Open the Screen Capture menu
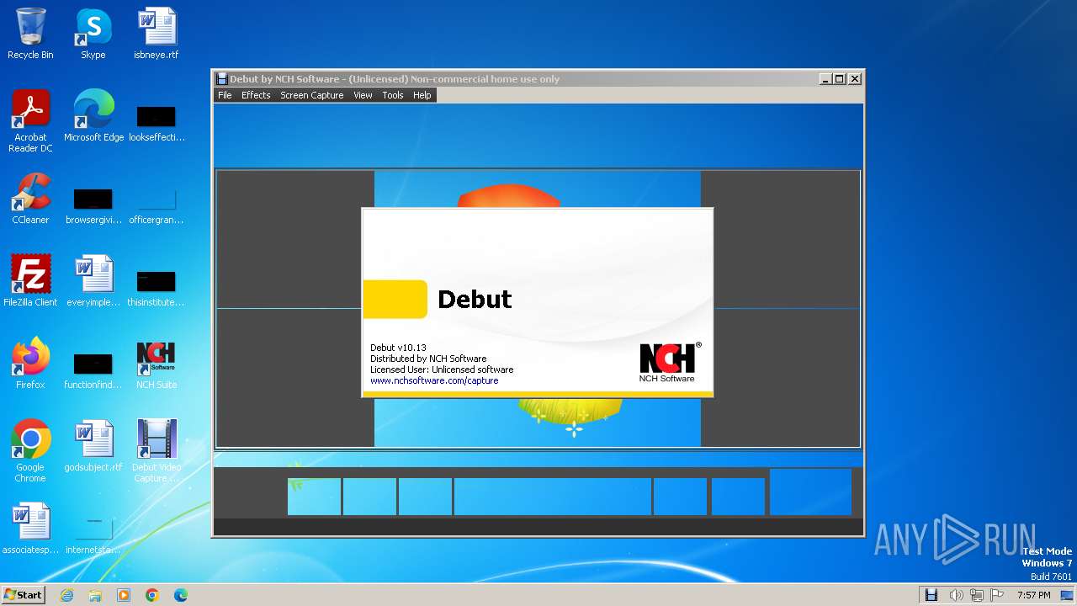The image size is (1077, 606). (311, 95)
